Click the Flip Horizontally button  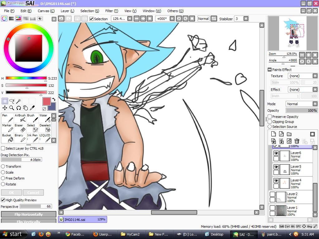coord(28,214)
